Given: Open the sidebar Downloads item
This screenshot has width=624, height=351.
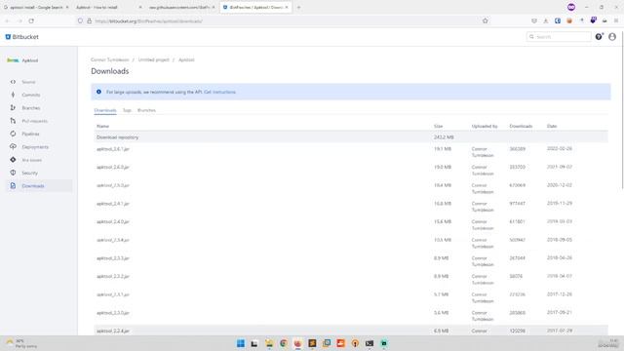Looking at the screenshot, I should 39,186.
